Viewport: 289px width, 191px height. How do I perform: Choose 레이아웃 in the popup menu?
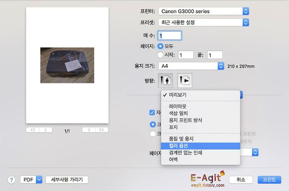click(201, 106)
